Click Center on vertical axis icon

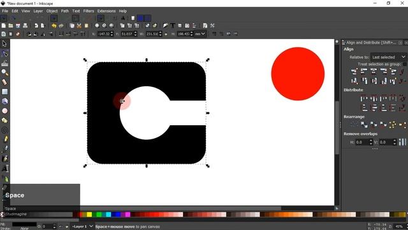click(x=374, y=71)
